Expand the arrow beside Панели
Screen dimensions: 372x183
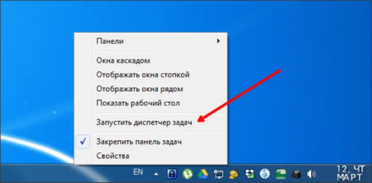click(218, 41)
